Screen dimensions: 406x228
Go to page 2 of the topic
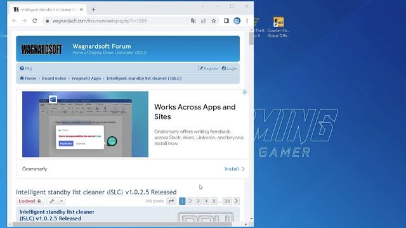pyautogui.click(x=190, y=201)
